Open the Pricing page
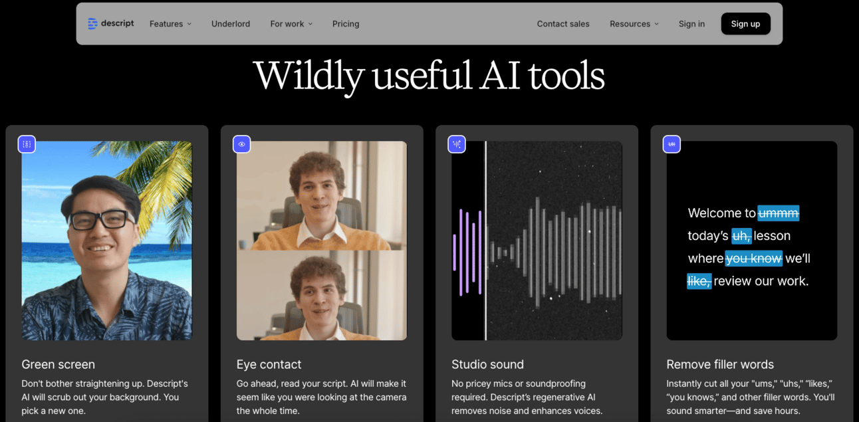Image resolution: width=859 pixels, height=422 pixels. [x=346, y=24]
